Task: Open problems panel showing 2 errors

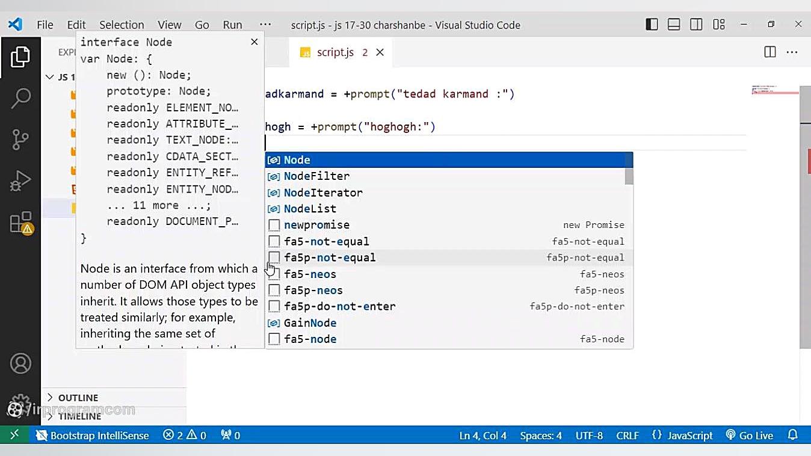Action: (185, 435)
